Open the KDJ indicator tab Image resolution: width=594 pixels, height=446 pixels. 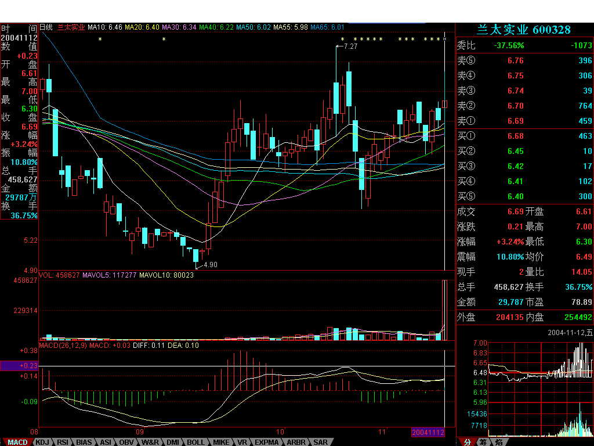42,442
